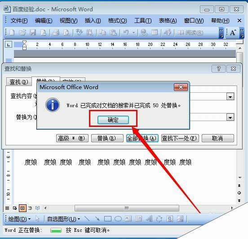
Task: Open the 绘图(D) drawing menu dropdown
Action: 19,219
